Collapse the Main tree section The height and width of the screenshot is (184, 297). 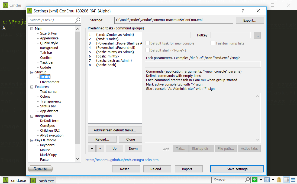click(x=32, y=29)
